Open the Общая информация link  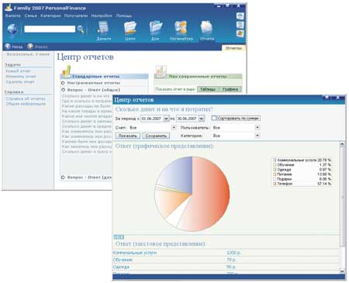click(x=26, y=104)
